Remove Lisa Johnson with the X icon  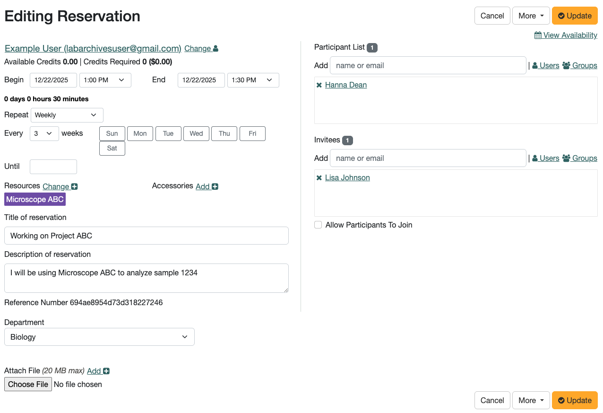click(x=319, y=178)
